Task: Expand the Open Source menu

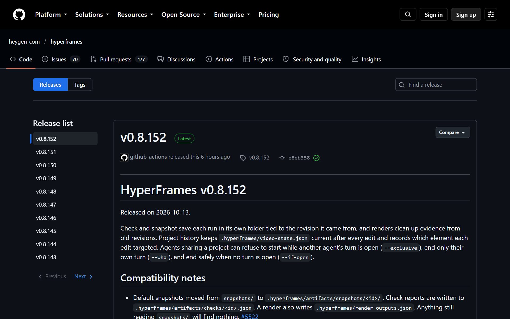Action: point(184,15)
